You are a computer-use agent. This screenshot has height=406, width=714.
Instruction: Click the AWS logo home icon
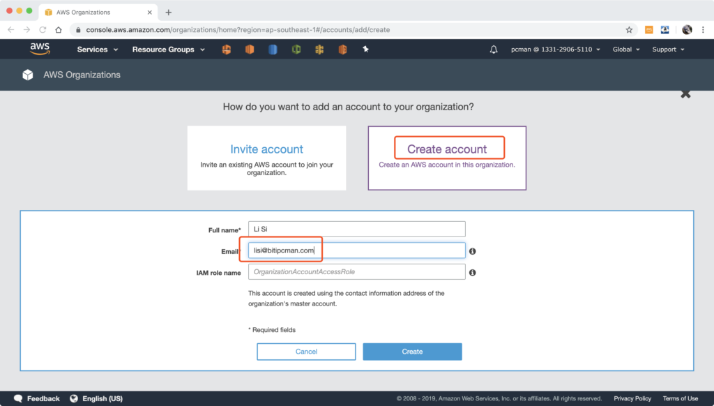point(40,49)
